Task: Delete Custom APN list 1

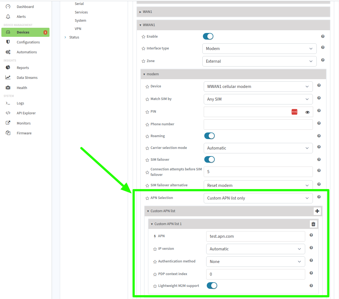Action: pos(313,224)
